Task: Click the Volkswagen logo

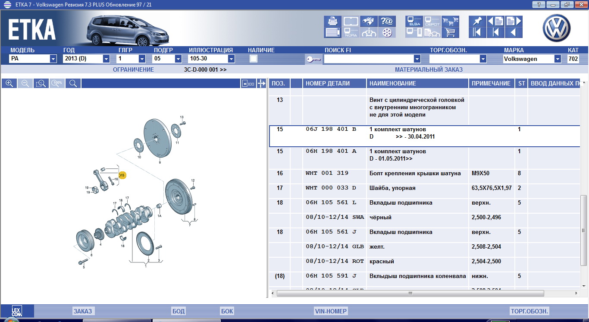Action: pyautogui.click(x=556, y=28)
